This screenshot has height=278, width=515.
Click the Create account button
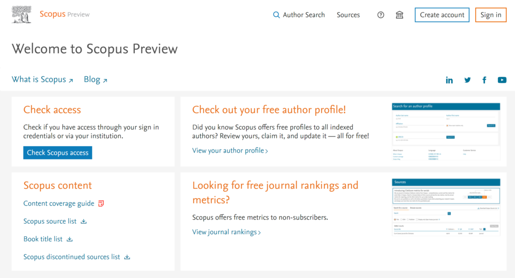point(442,15)
